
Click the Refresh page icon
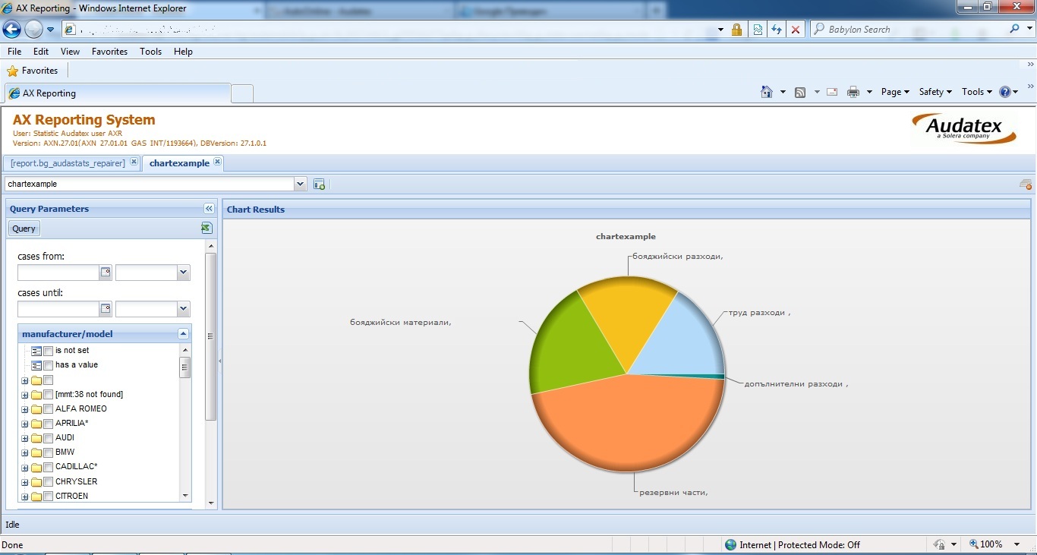click(x=776, y=30)
